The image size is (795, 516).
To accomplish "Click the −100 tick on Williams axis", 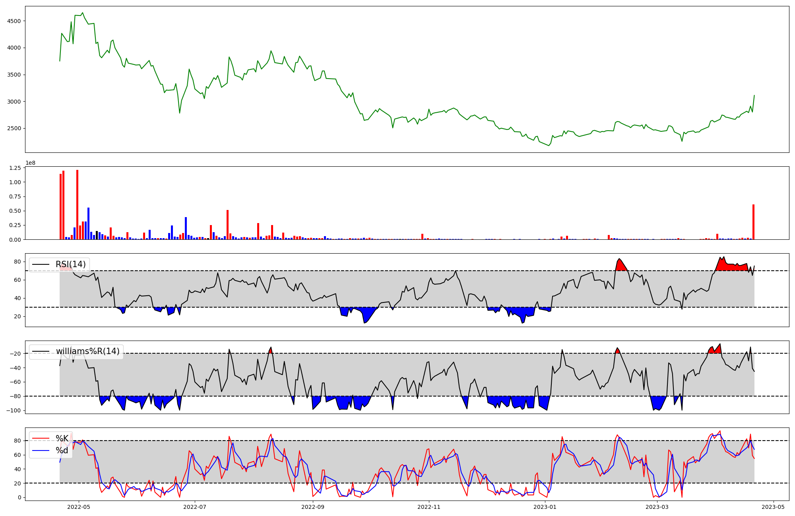I will coord(13,410).
